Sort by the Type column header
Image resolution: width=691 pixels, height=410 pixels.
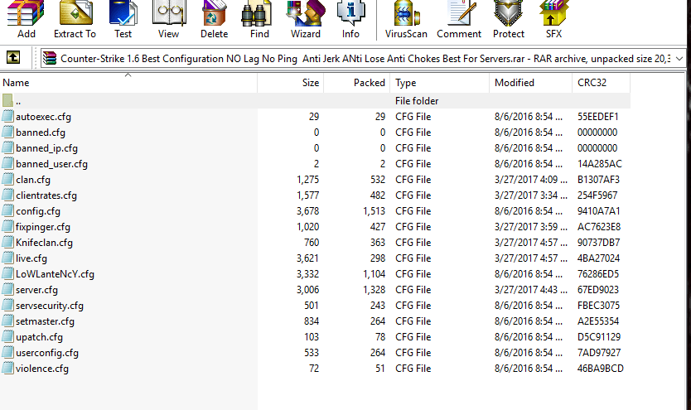point(440,83)
